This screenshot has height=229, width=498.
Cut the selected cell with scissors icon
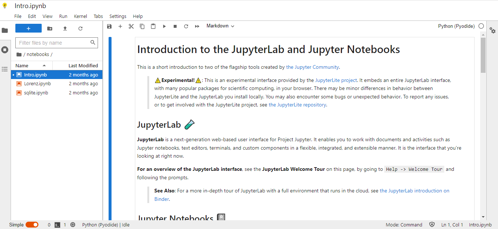(131, 26)
